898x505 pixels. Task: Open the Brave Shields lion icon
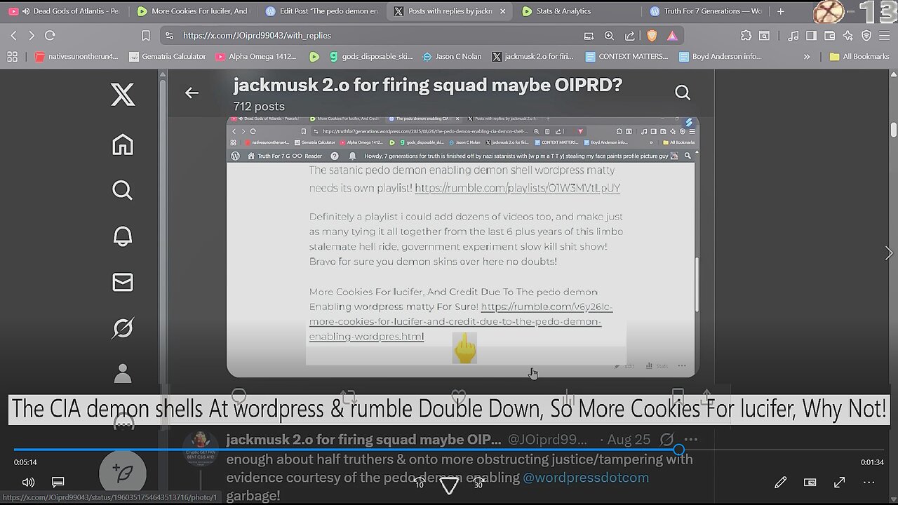(x=652, y=36)
